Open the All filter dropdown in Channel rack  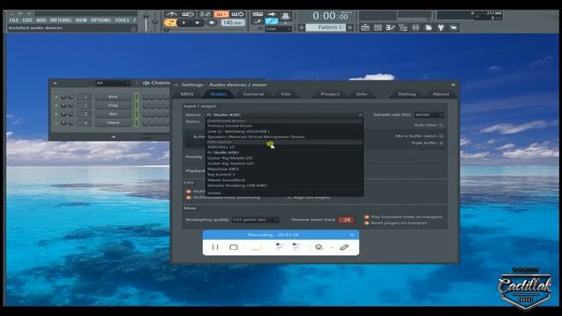(112, 83)
